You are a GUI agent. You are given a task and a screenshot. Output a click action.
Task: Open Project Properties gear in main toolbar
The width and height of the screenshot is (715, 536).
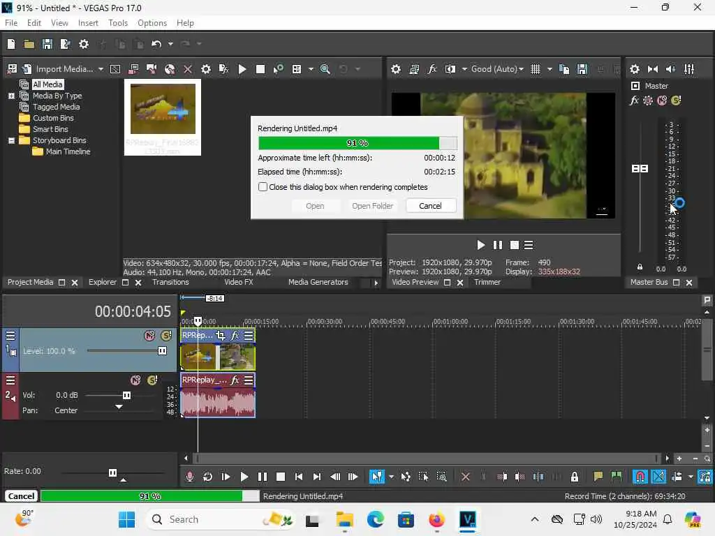(84, 44)
